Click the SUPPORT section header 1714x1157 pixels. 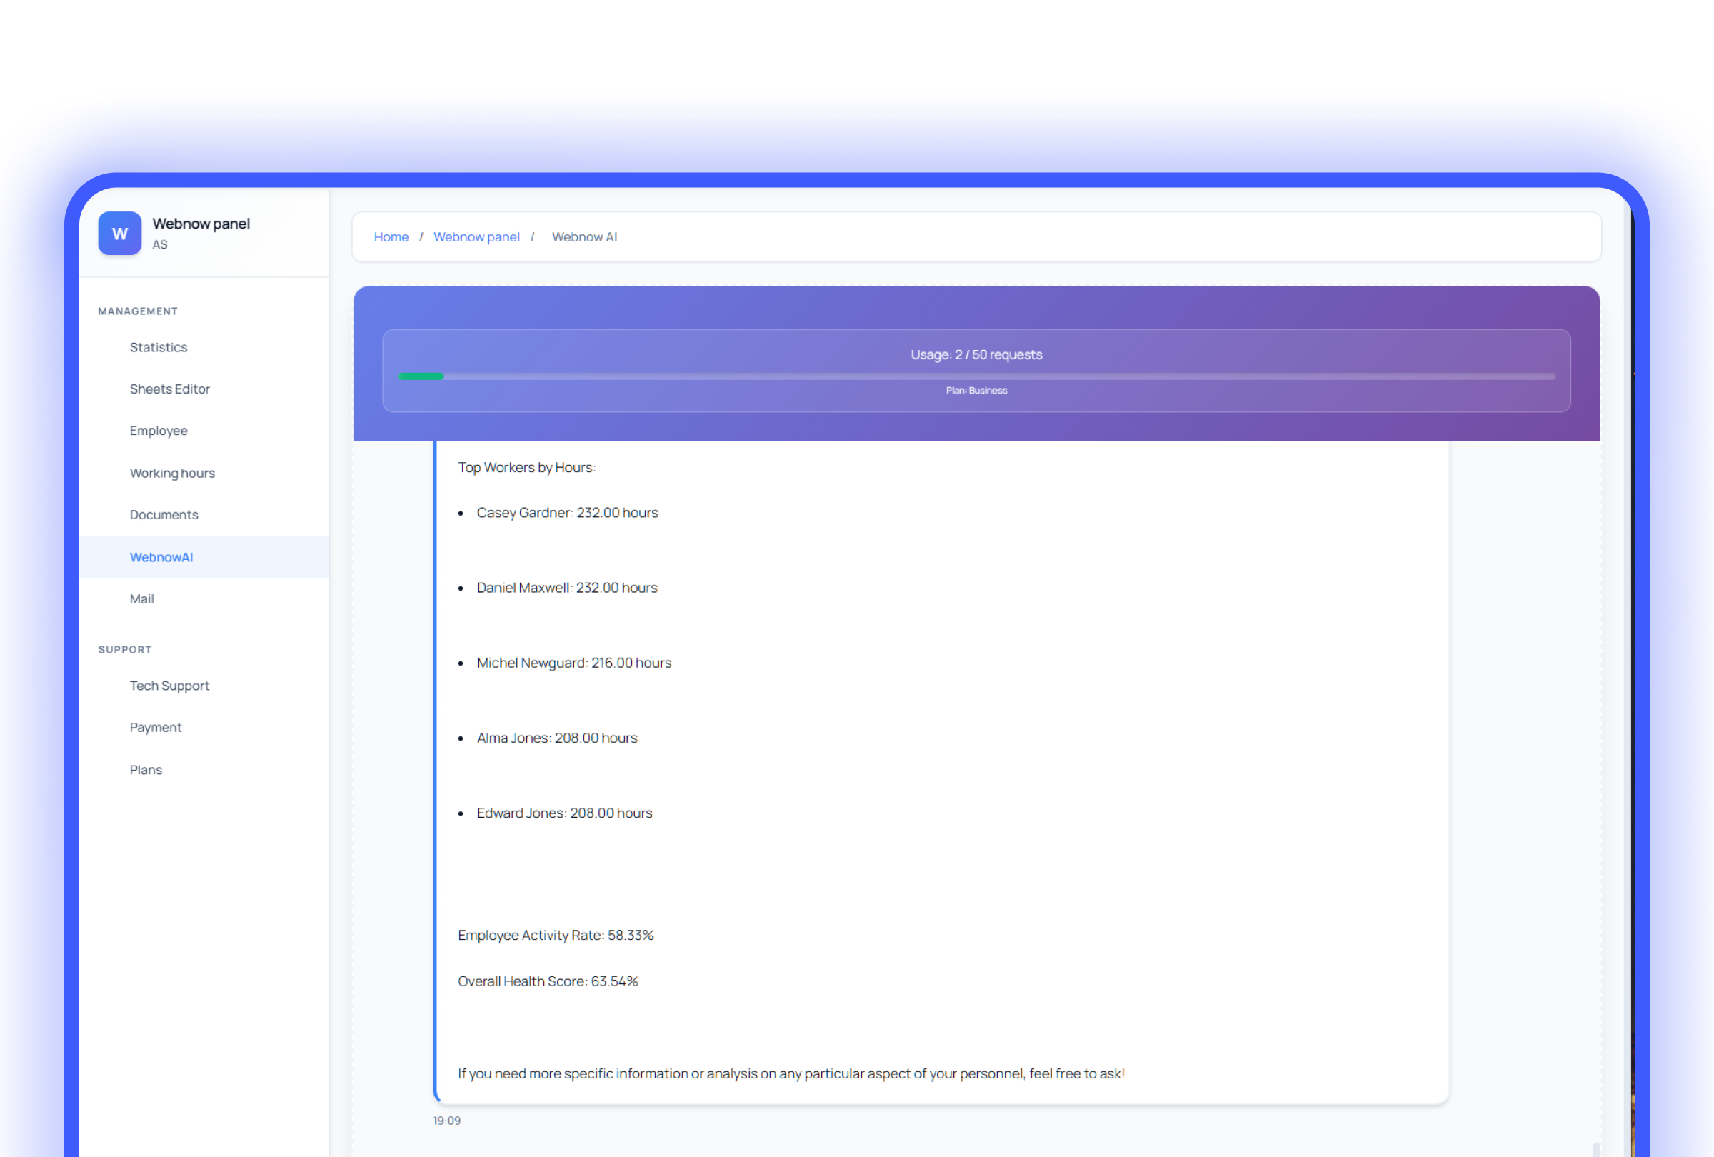125,650
